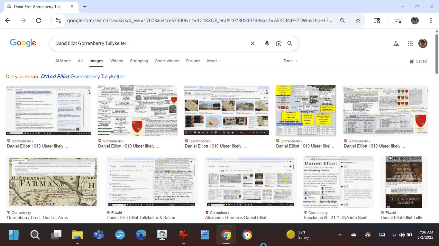Expand the More search filters dropdown
Image resolution: width=439 pixels, height=246 pixels.
tap(214, 61)
